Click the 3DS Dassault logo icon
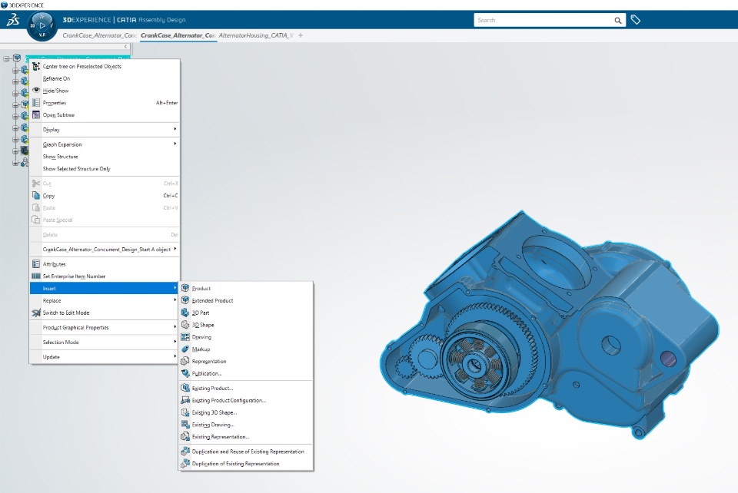 coord(13,20)
